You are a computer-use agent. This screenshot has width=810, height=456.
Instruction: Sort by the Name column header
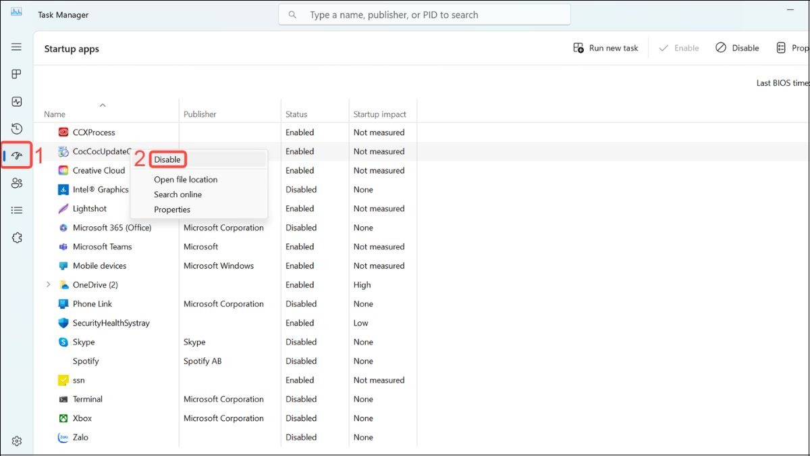coord(55,115)
